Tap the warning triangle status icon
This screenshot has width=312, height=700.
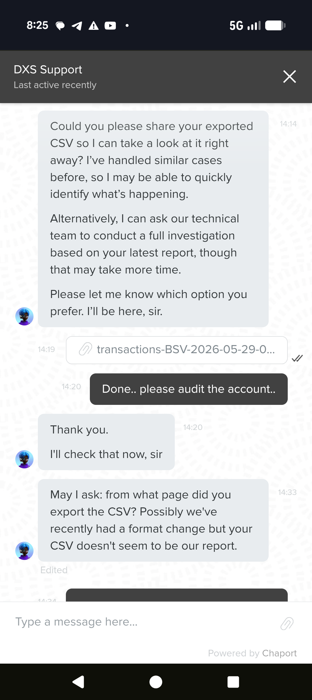pos(94,26)
